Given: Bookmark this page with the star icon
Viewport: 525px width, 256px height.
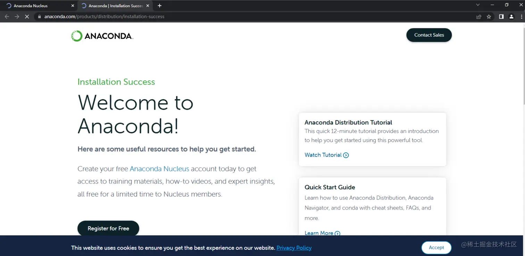Looking at the screenshot, I should (x=489, y=17).
